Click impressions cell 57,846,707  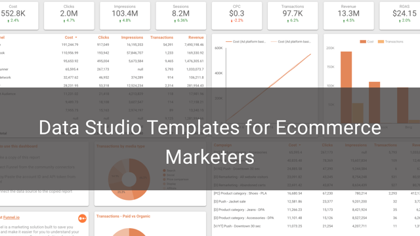[135, 53]
